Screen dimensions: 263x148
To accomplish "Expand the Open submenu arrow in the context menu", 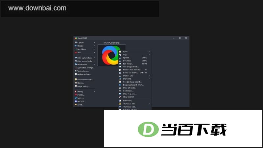I will click(150, 52).
